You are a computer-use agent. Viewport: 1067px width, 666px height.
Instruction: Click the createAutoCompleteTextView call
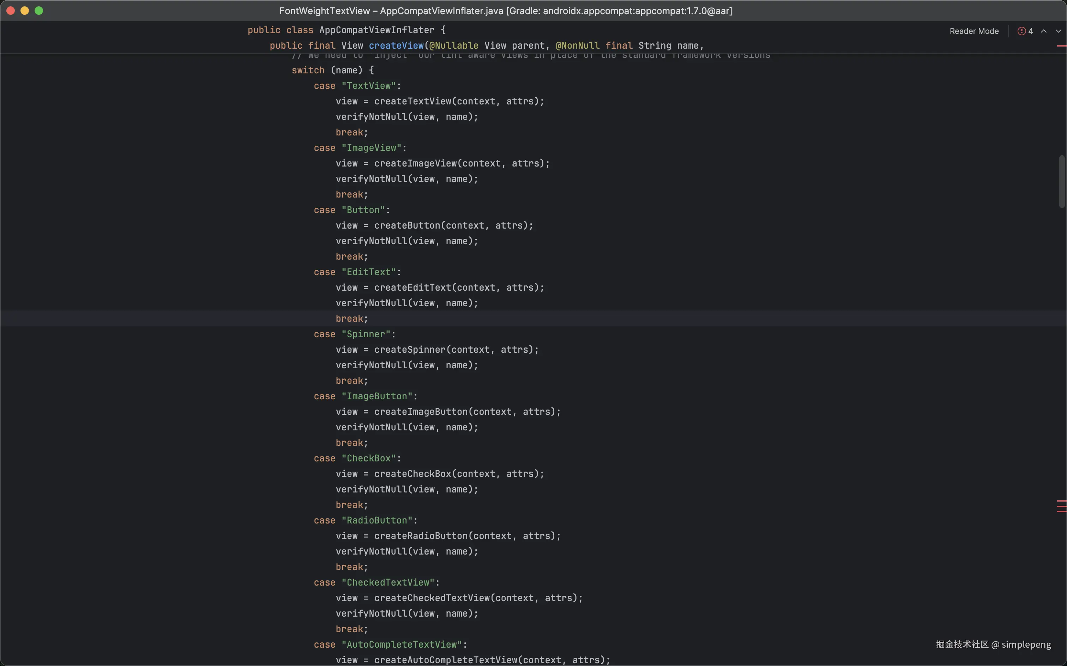(x=445, y=660)
